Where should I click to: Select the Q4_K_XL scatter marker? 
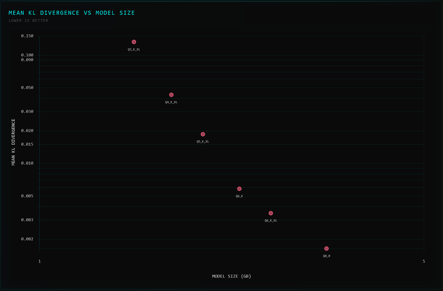click(171, 95)
